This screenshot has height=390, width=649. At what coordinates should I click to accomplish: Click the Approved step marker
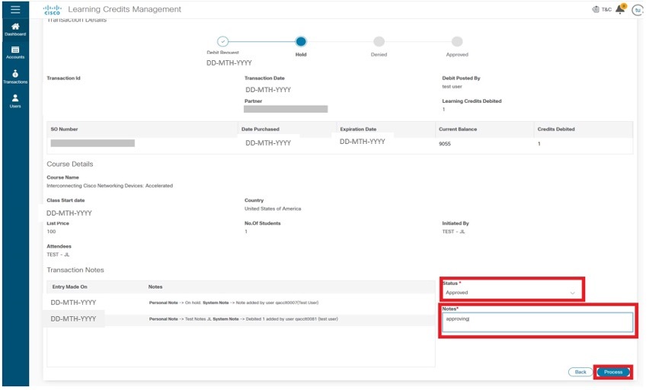pos(457,41)
